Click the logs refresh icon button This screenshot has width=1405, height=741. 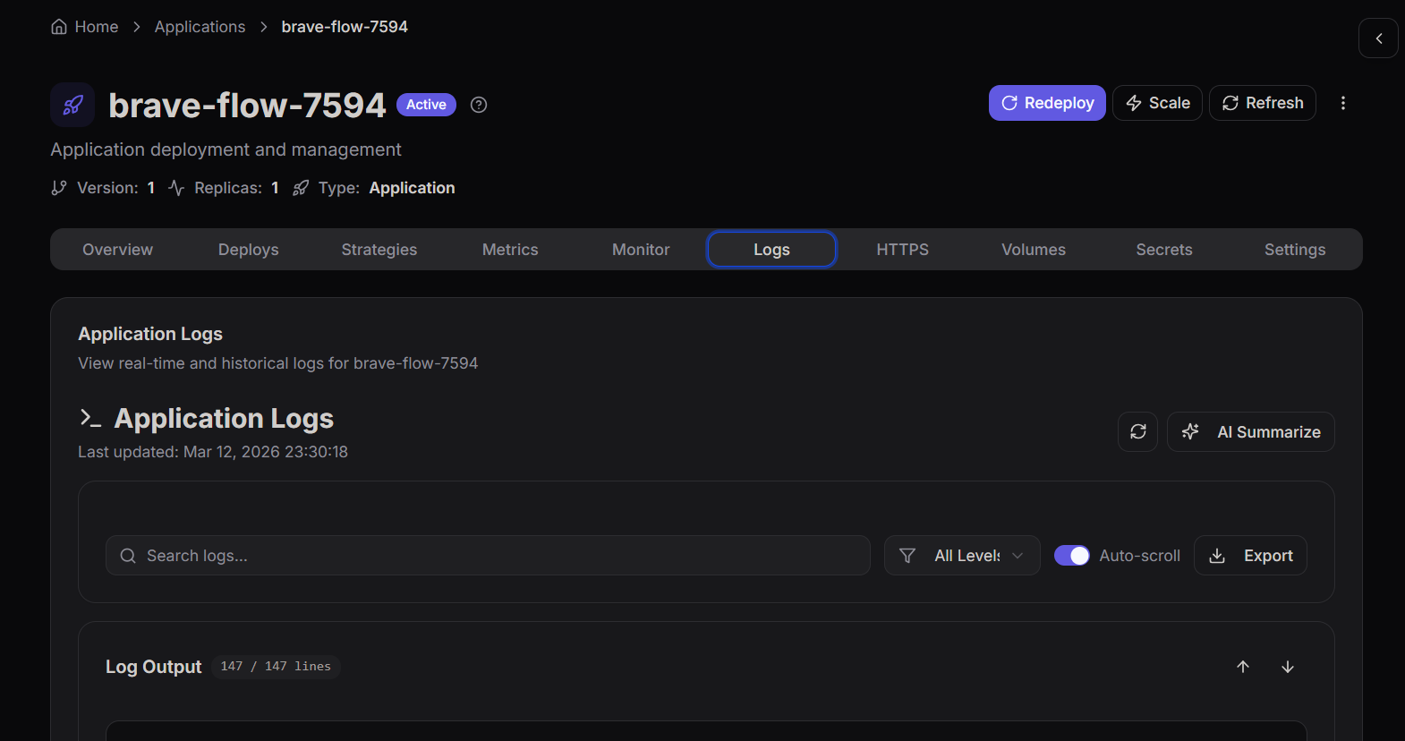pyautogui.click(x=1137, y=431)
